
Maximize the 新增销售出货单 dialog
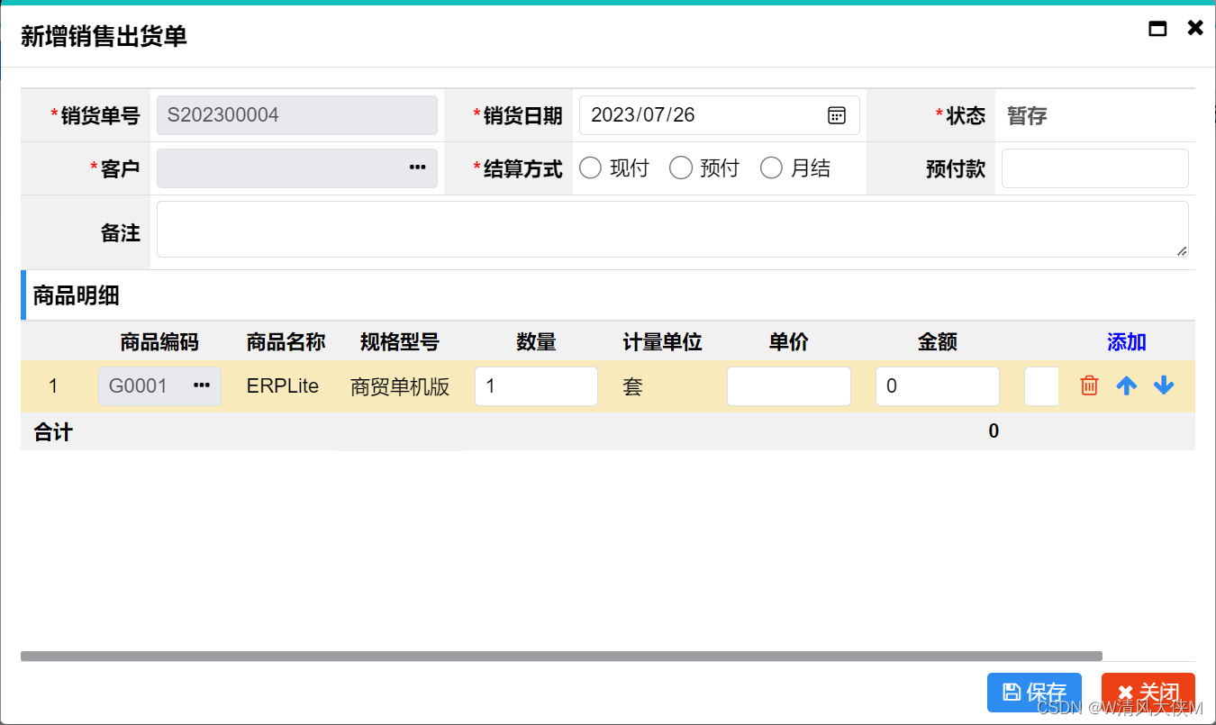pos(1157,28)
